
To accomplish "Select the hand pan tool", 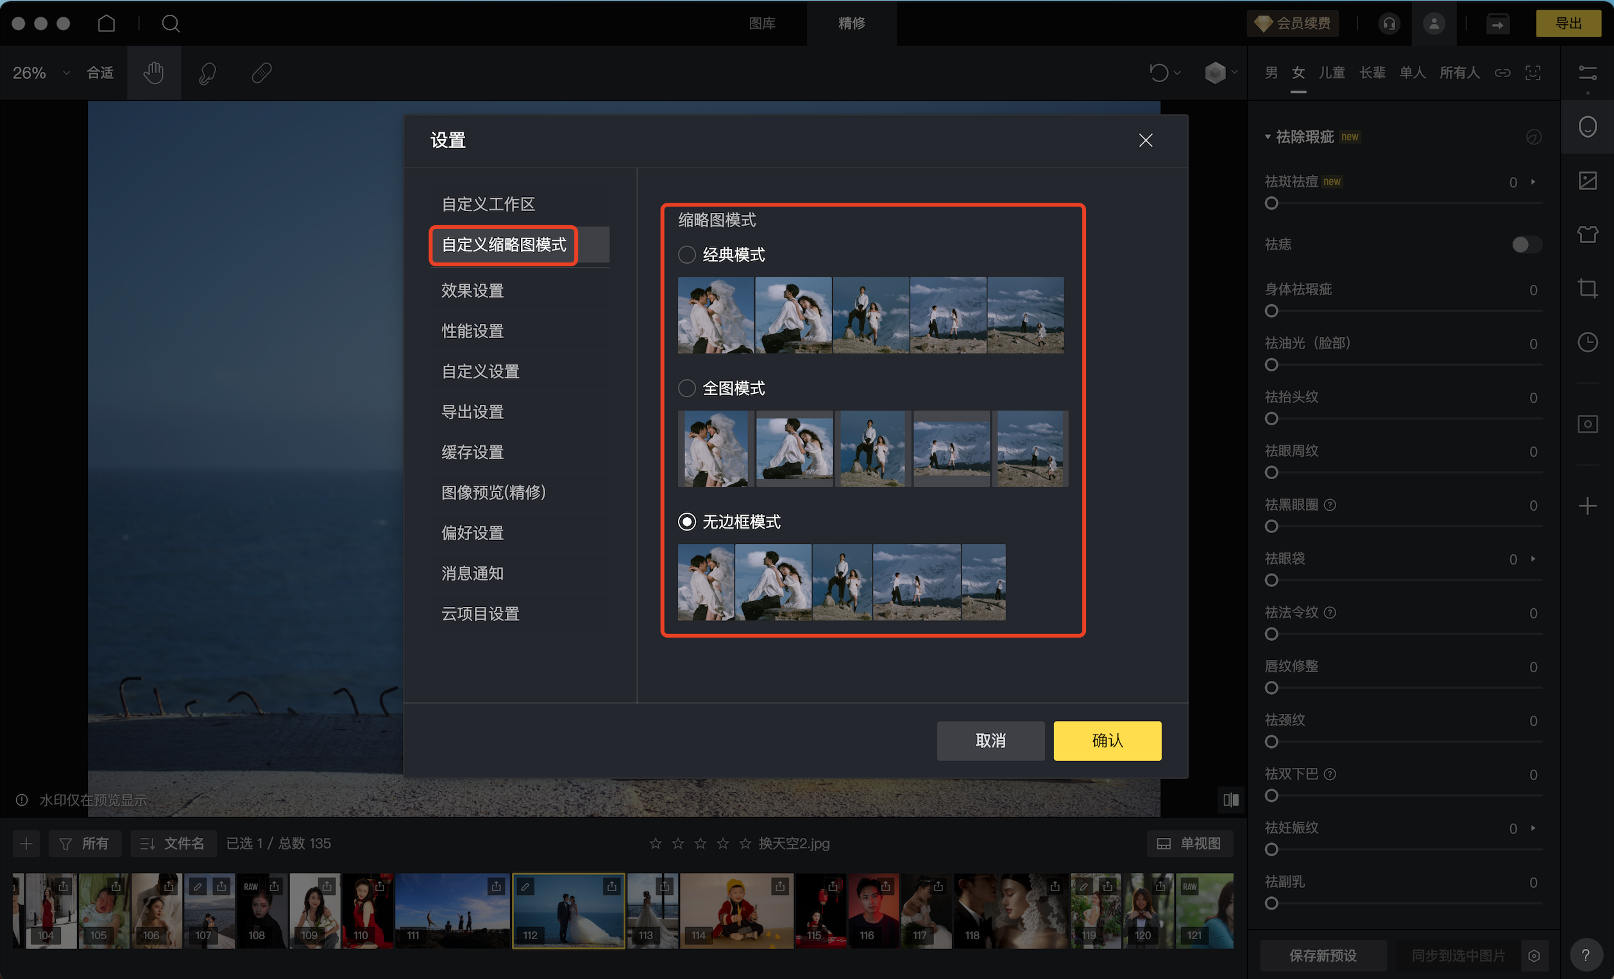I will [x=154, y=72].
